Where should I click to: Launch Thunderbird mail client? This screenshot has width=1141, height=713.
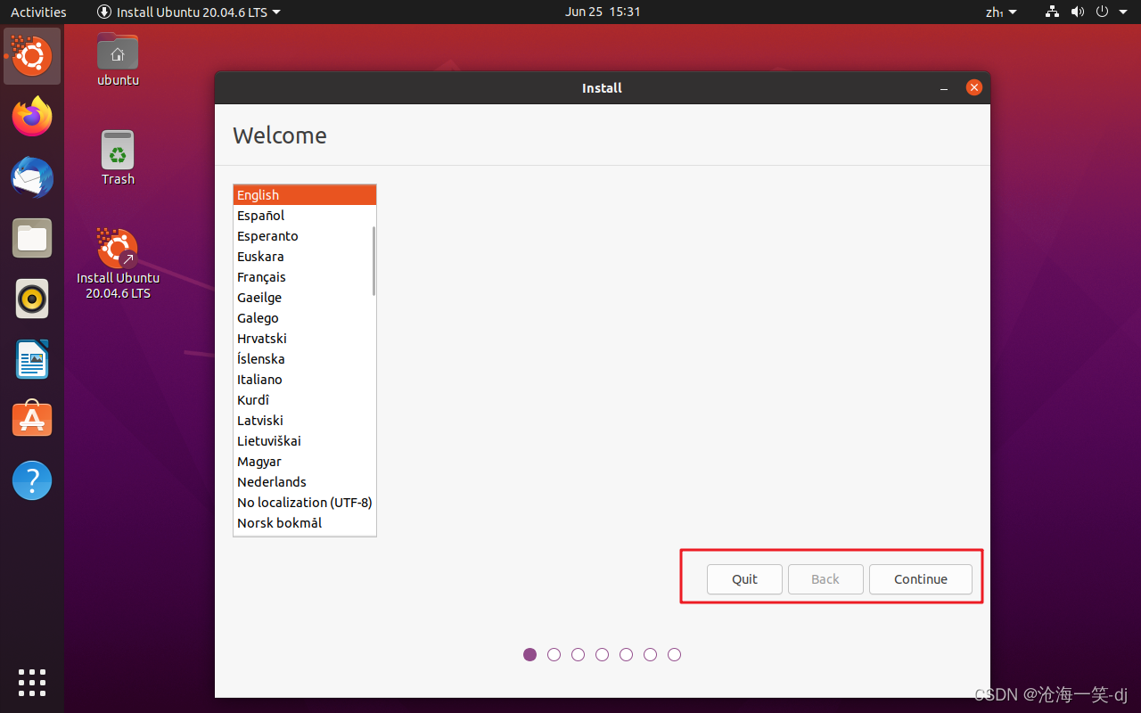[32, 177]
